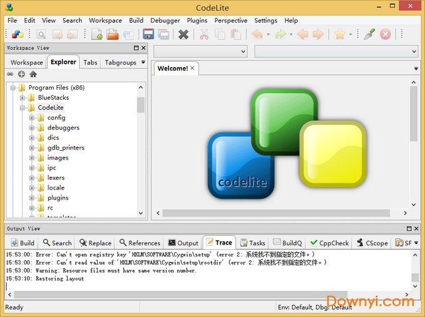Open the first empty combo box above editor

(x=201, y=51)
